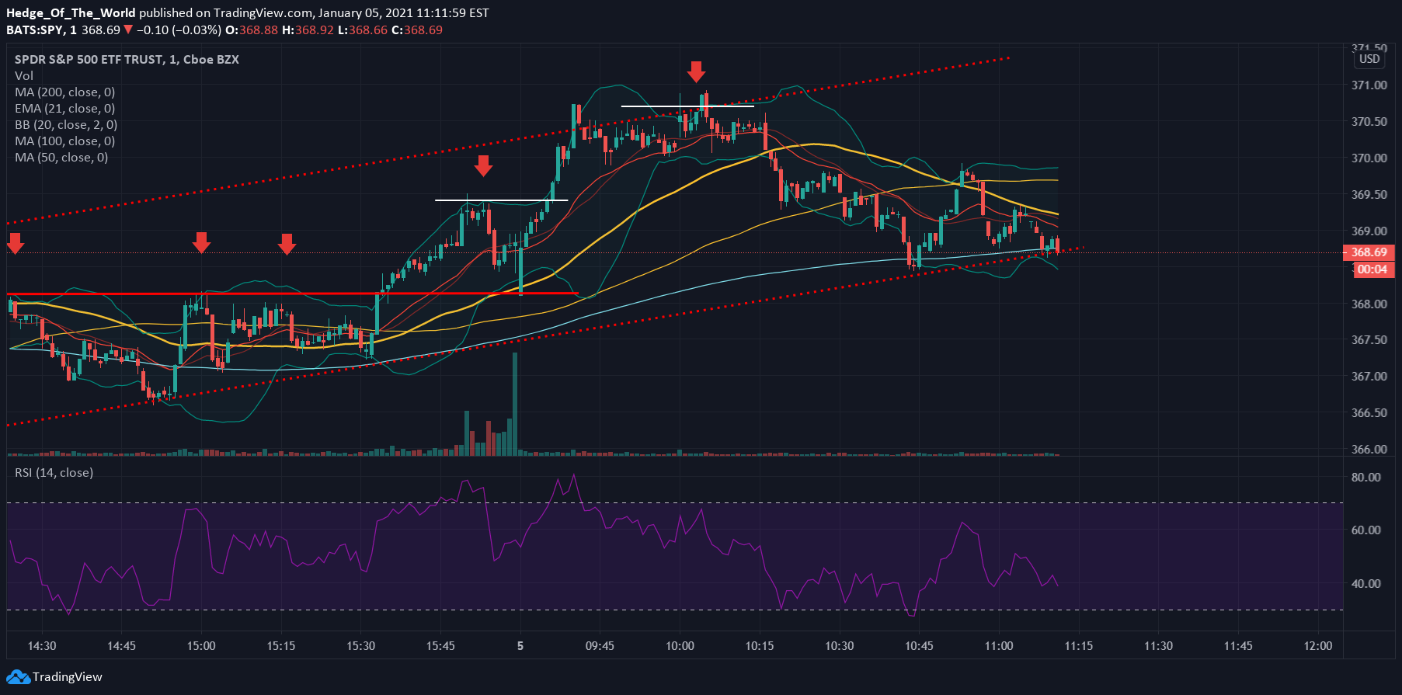Select the BB (20, close, 2, 0) indicator legend
This screenshot has height=695, width=1402.
click(66, 125)
